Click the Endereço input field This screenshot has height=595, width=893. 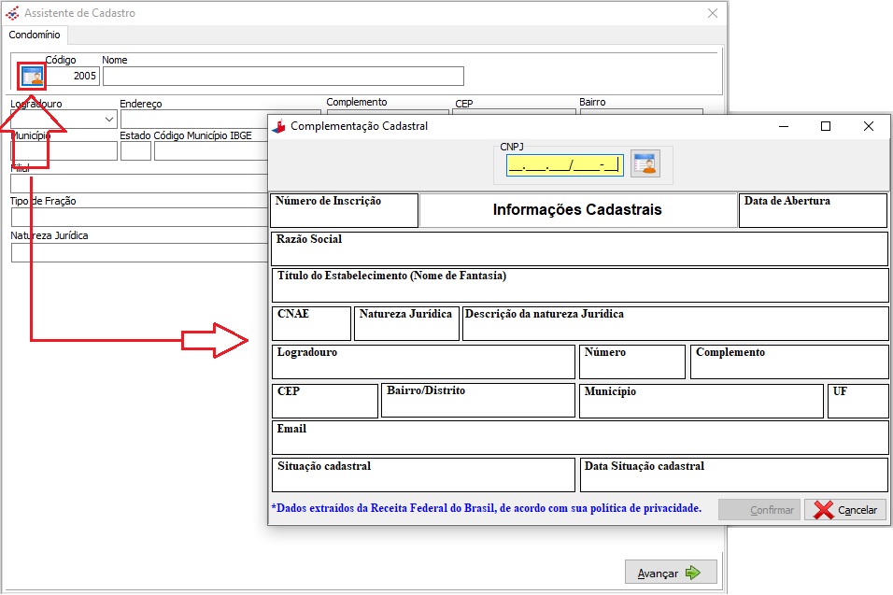[x=193, y=119]
